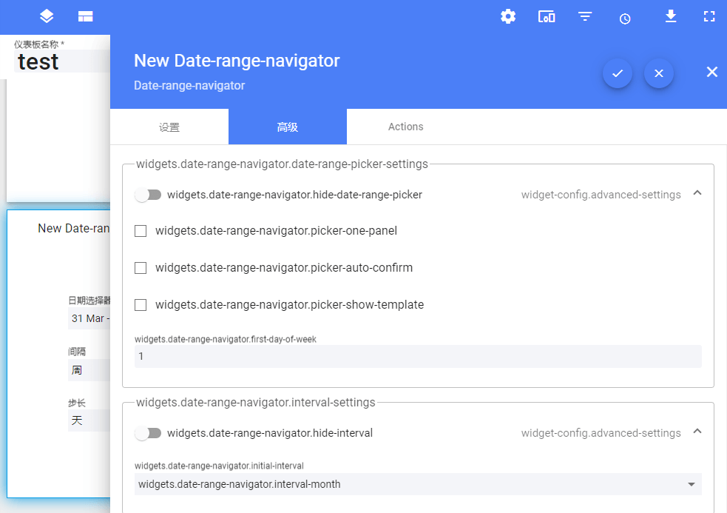727x513 pixels.
Task: Toggle the hide-date-range-picker switch
Action: pos(148,195)
